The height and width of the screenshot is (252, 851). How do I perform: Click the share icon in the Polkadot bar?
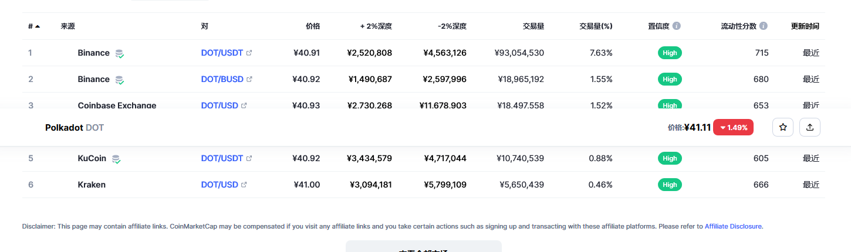(x=810, y=127)
